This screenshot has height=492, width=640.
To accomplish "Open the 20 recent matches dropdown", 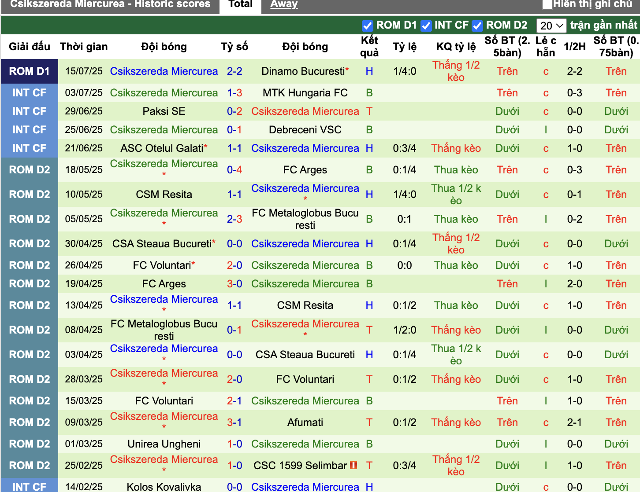I will click(x=551, y=26).
